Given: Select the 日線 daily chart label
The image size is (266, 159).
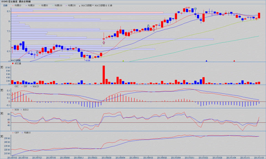Looking at the screenshot, I should click(6, 5).
